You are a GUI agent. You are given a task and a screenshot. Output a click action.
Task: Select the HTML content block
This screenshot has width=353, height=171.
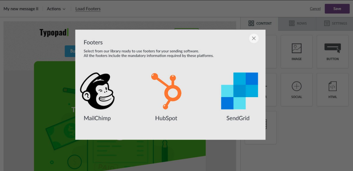[332, 87]
